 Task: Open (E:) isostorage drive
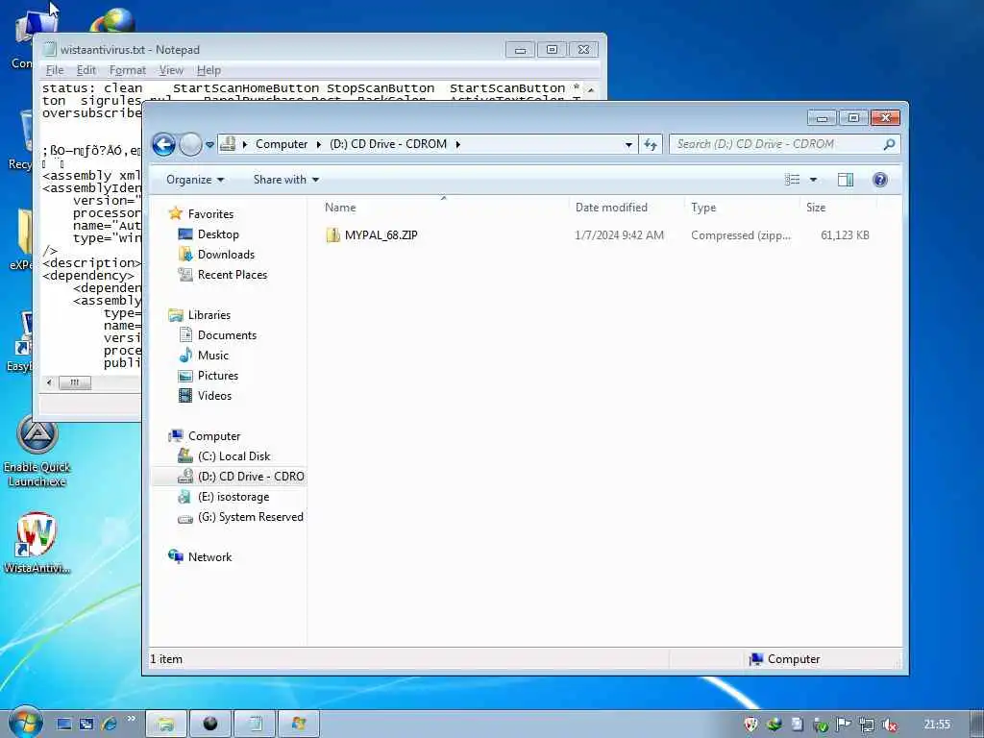click(234, 497)
